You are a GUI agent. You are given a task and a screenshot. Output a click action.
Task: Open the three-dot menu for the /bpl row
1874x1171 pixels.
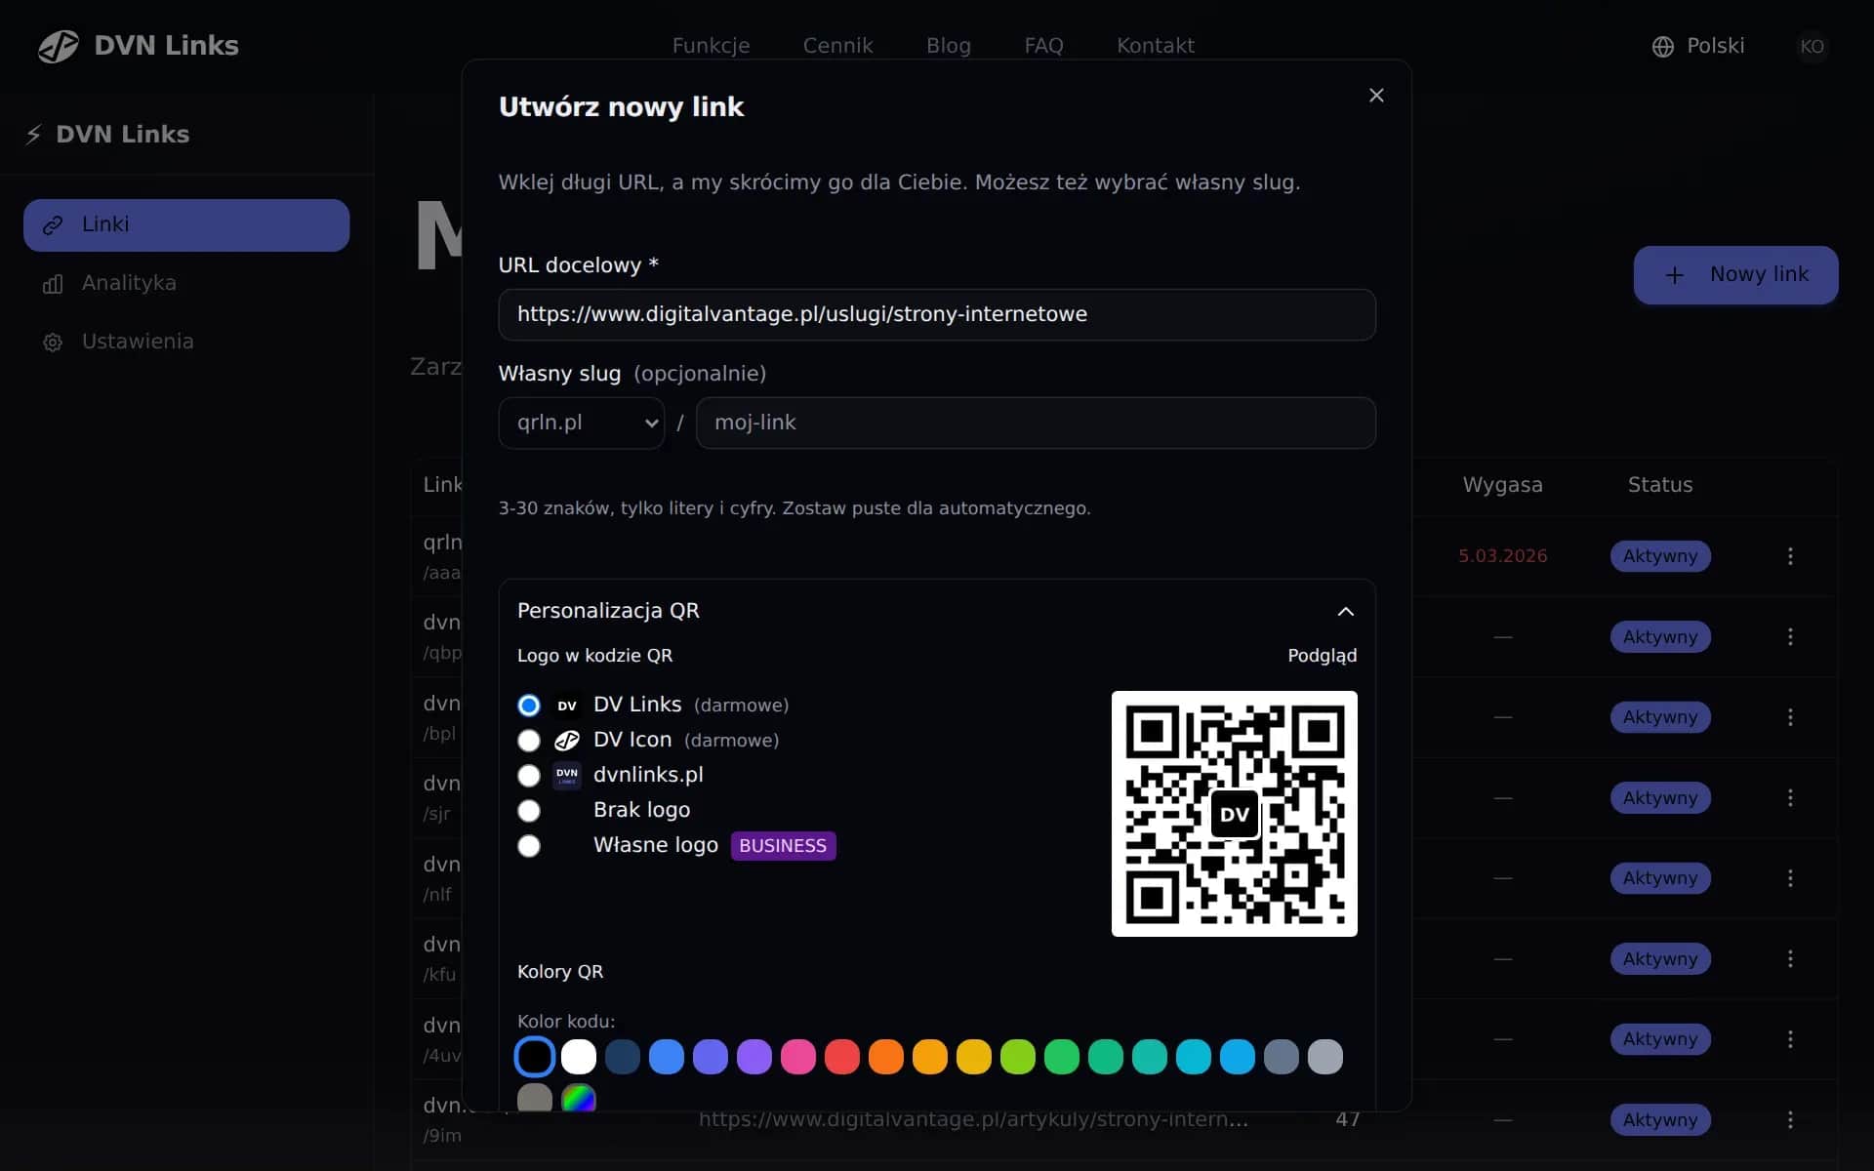[x=1790, y=717]
